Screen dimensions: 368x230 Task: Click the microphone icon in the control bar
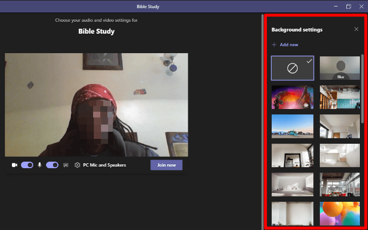[40, 165]
